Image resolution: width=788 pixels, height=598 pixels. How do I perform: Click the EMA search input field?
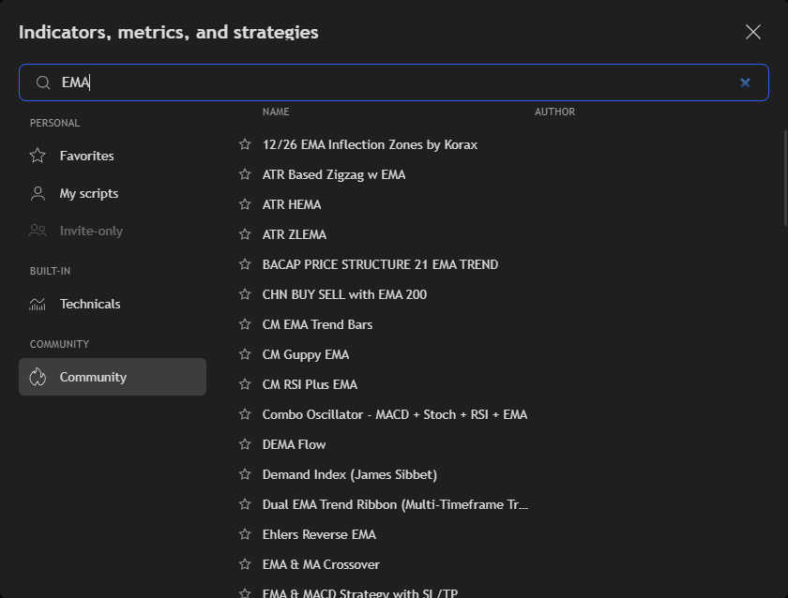[x=394, y=82]
